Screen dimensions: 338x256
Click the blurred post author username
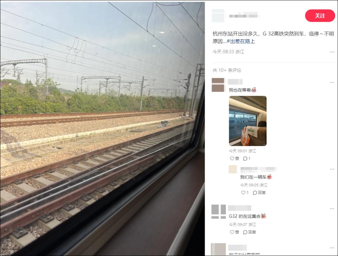click(x=243, y=15)
